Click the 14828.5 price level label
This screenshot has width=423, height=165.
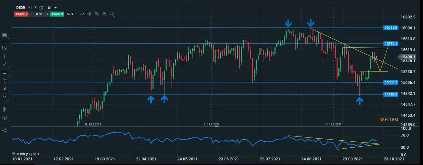click(x=391, y=94)
